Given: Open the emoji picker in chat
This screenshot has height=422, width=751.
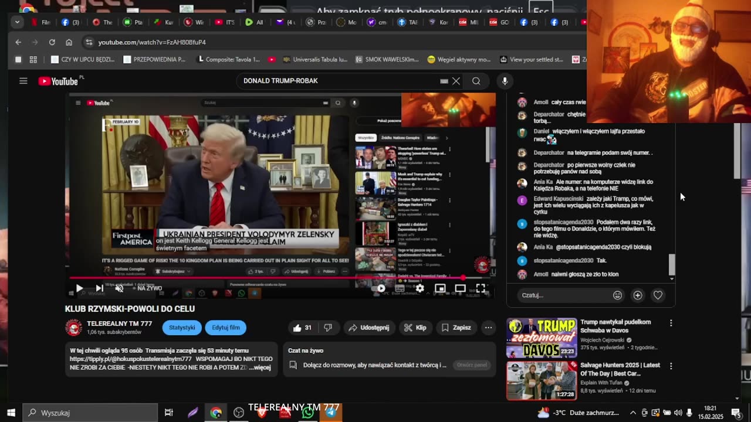Looking at the screenshot, I should [617, 295].
